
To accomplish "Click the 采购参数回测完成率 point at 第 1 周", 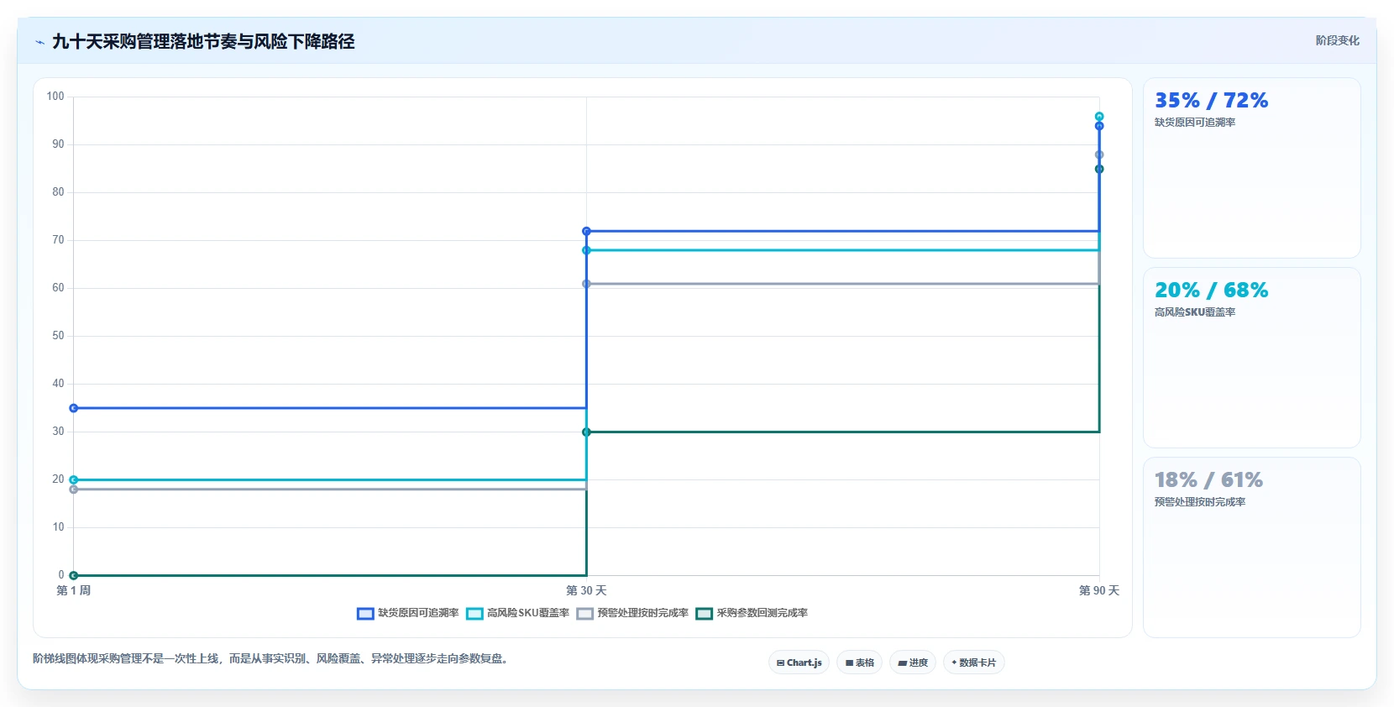I will [x=74, y=575].
